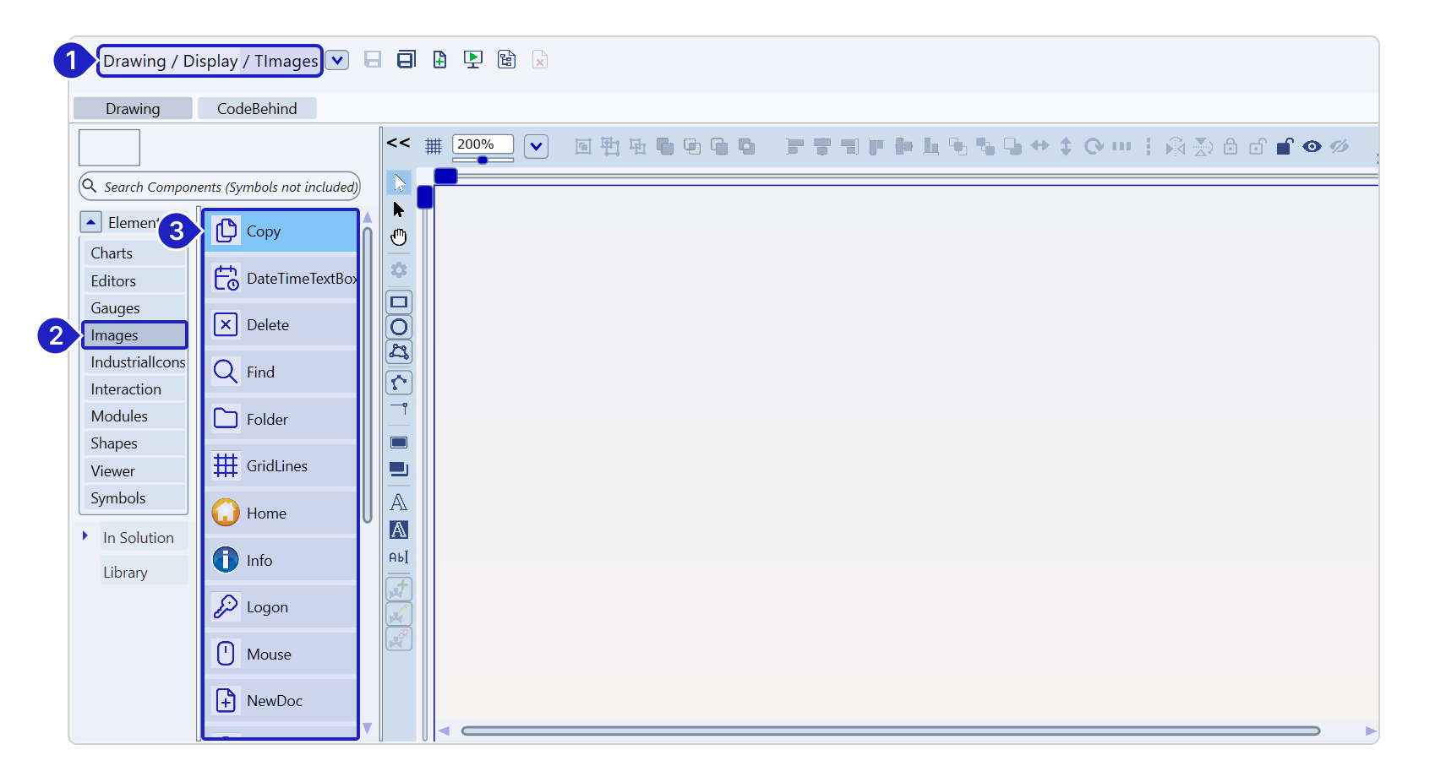Image resolution: width=1446 pixels, height=777 pixels.
Task: Open the document path dropdown arrow
Action: 337,60
